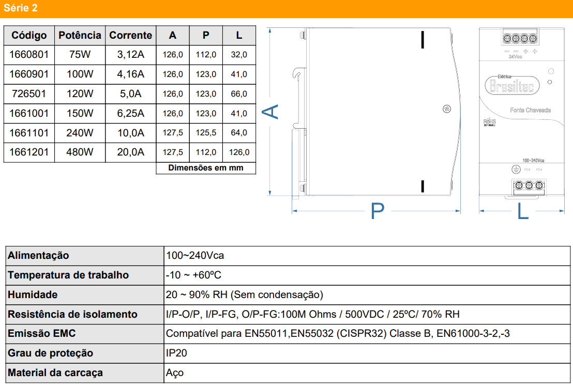Click the -10 ~ +60ºC value
The image size is (573, 388).
[x=193, y=275]
